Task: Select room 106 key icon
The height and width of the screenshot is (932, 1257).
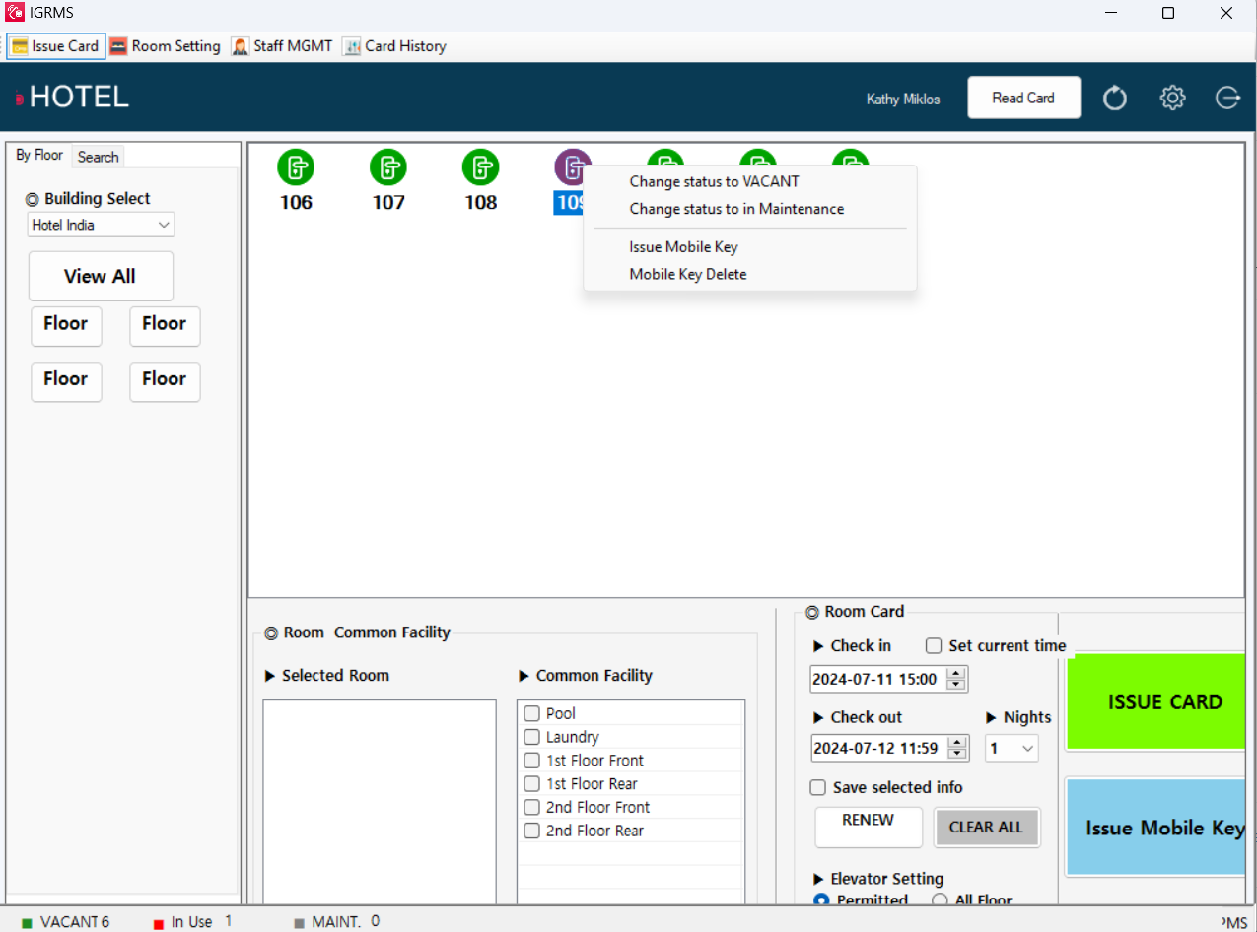Action: pyautogui.click(x=296, y=166)
